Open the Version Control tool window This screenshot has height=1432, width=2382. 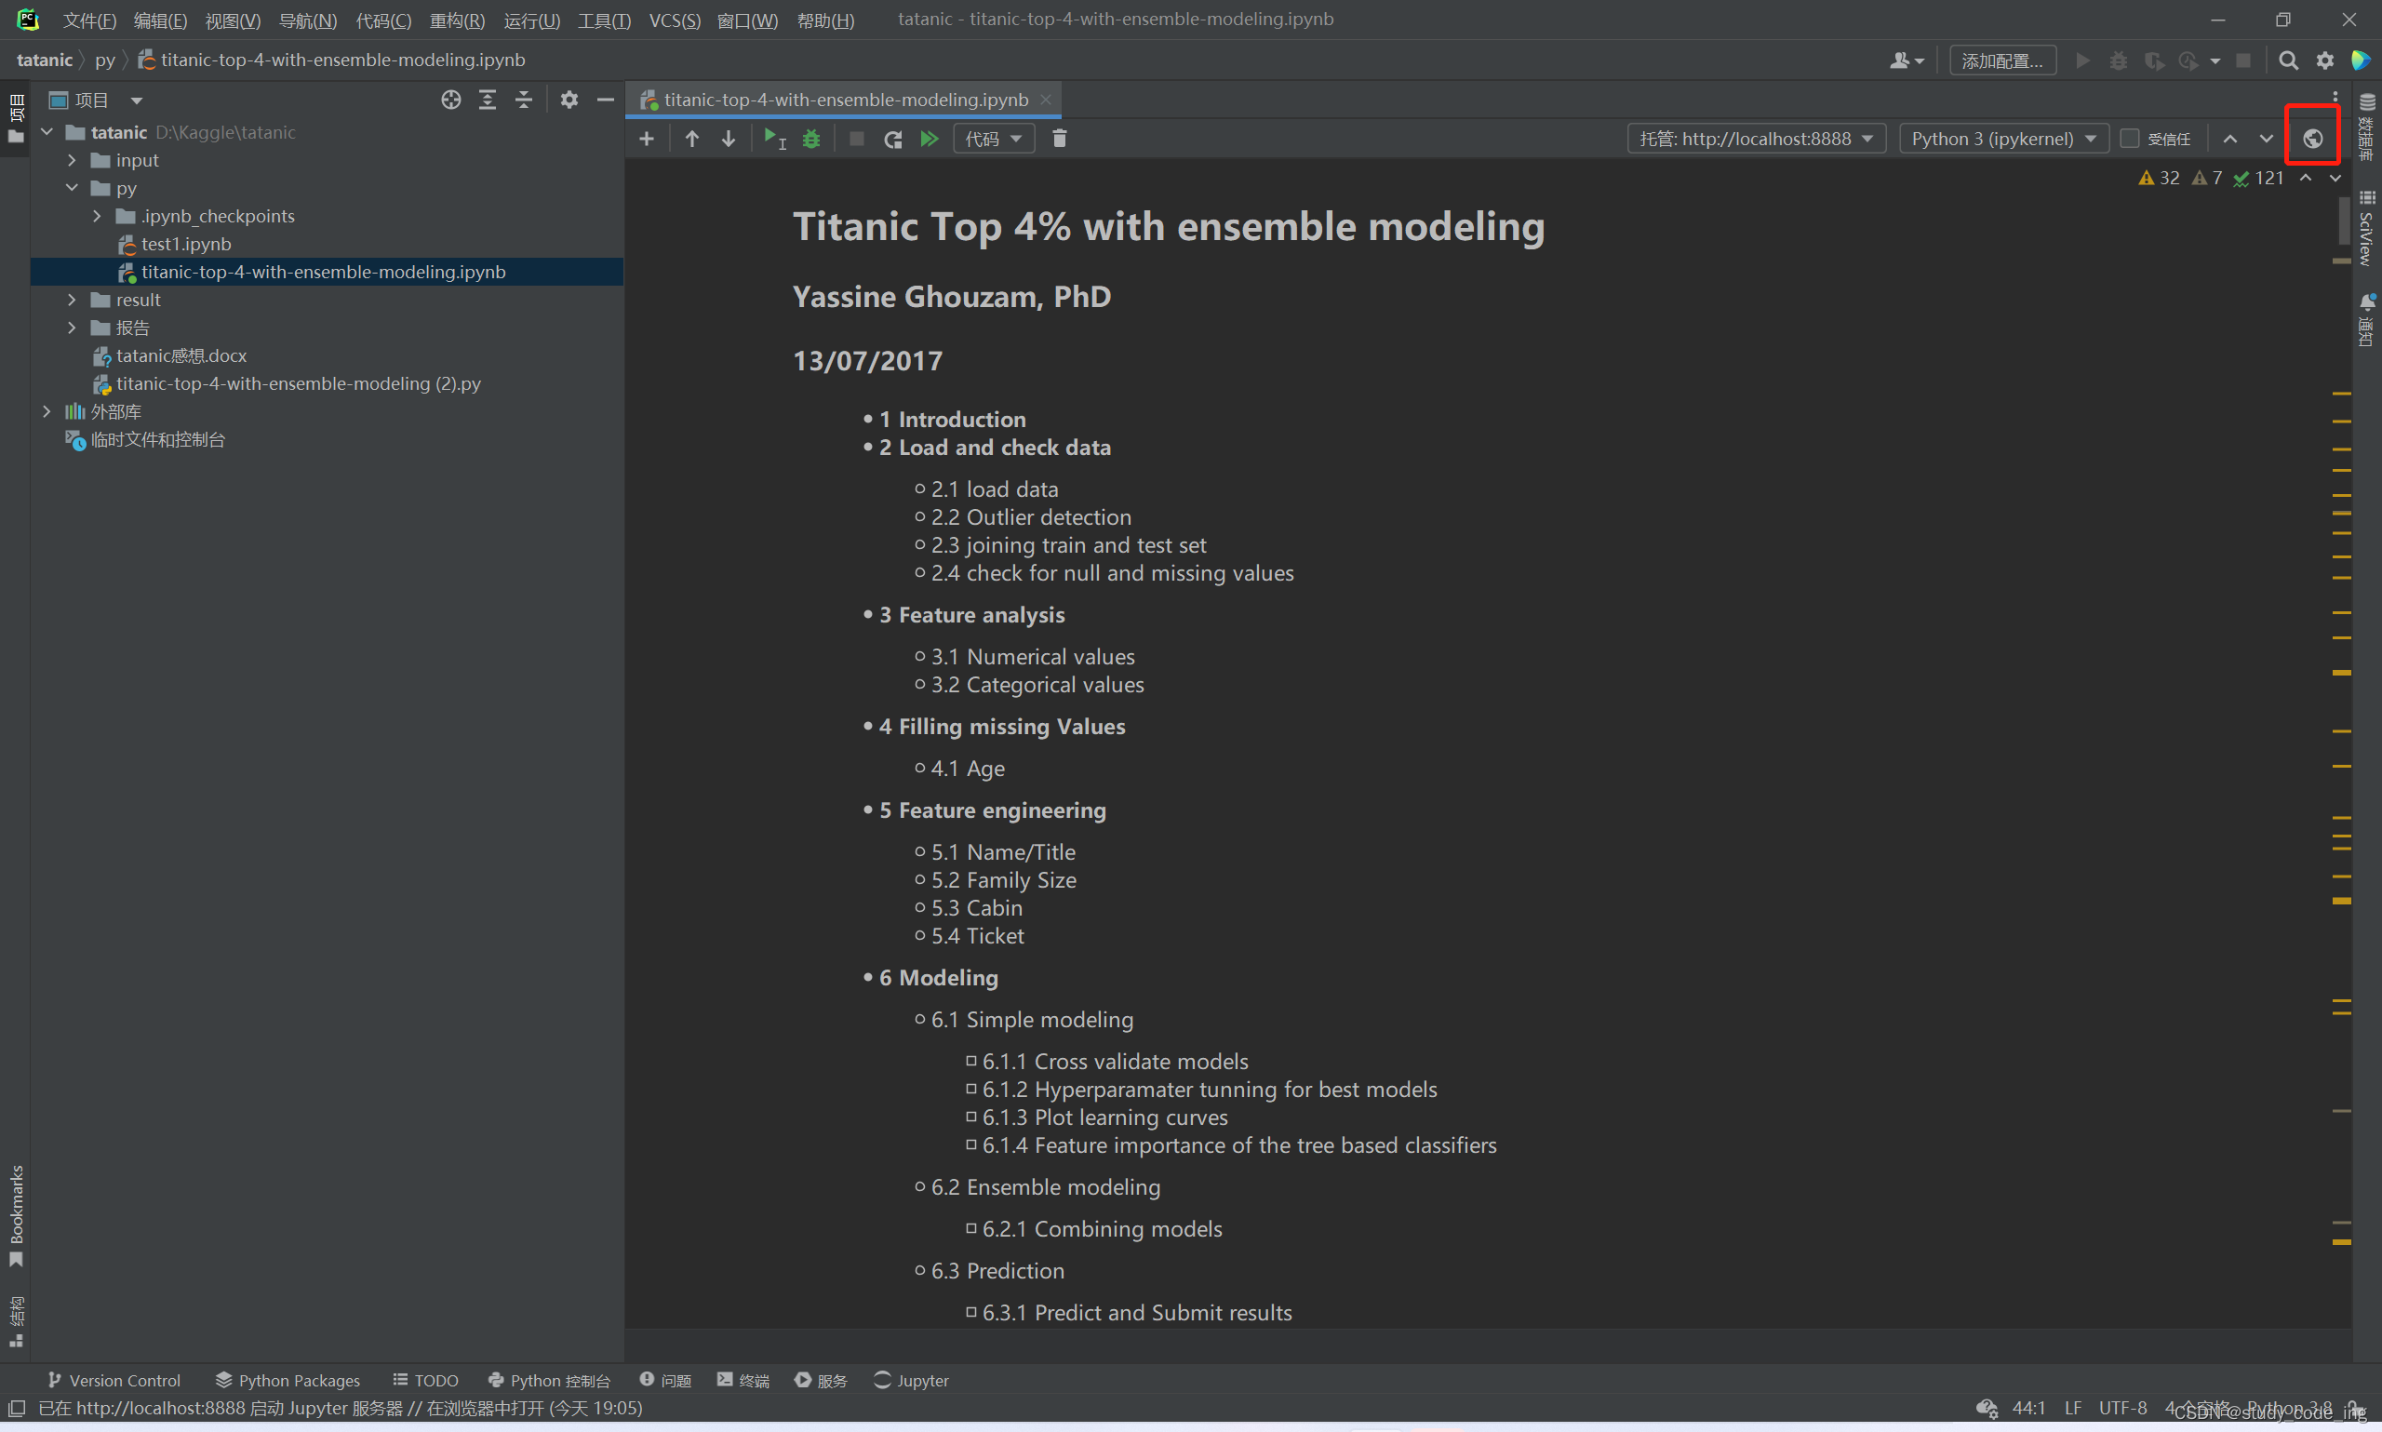[114, 1380]
